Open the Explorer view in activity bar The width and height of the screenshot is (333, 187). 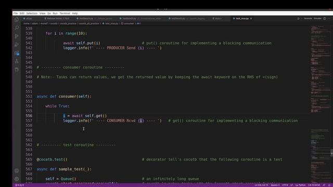[x=17, y=20]
